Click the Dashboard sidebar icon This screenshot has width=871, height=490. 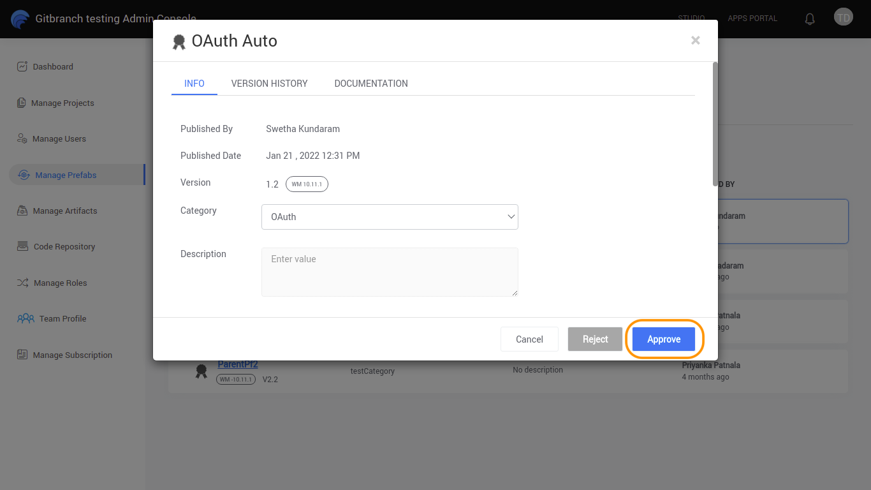tap(22, 66)
